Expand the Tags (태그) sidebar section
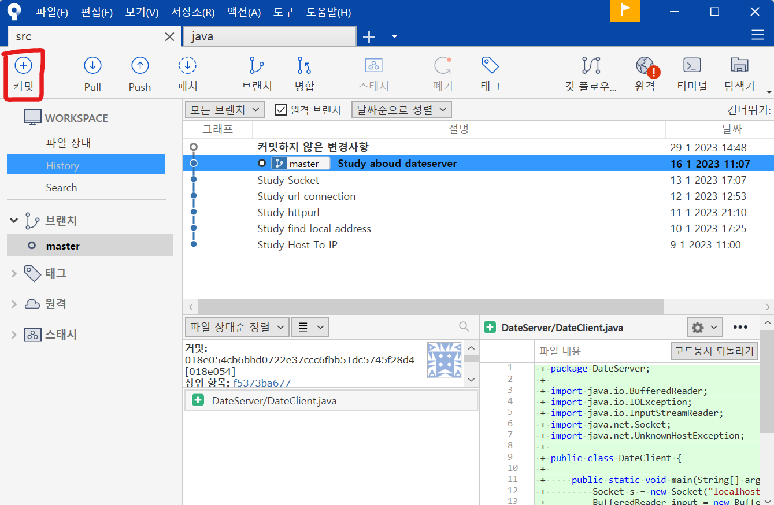 coord(13,273)
